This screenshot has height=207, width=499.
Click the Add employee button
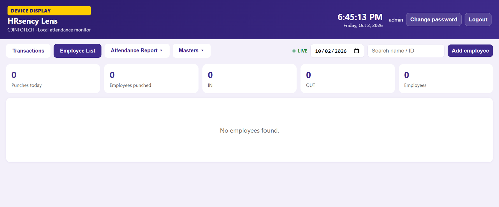[470, 51]
